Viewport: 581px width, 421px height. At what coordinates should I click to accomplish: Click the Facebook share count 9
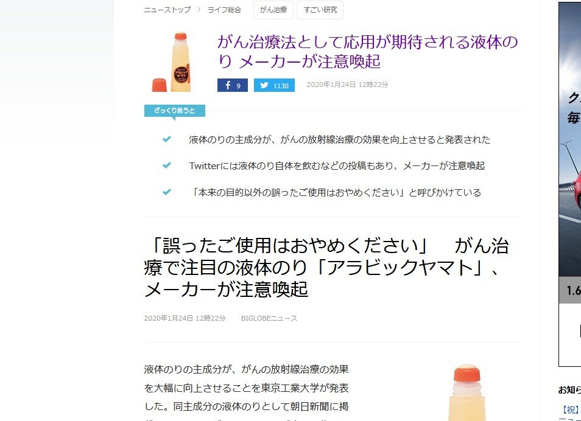pyautogui.click(x=238, y=86)
